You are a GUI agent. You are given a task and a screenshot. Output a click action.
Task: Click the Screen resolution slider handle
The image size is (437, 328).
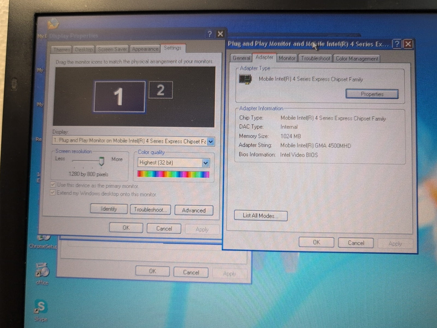pos(102,161)
